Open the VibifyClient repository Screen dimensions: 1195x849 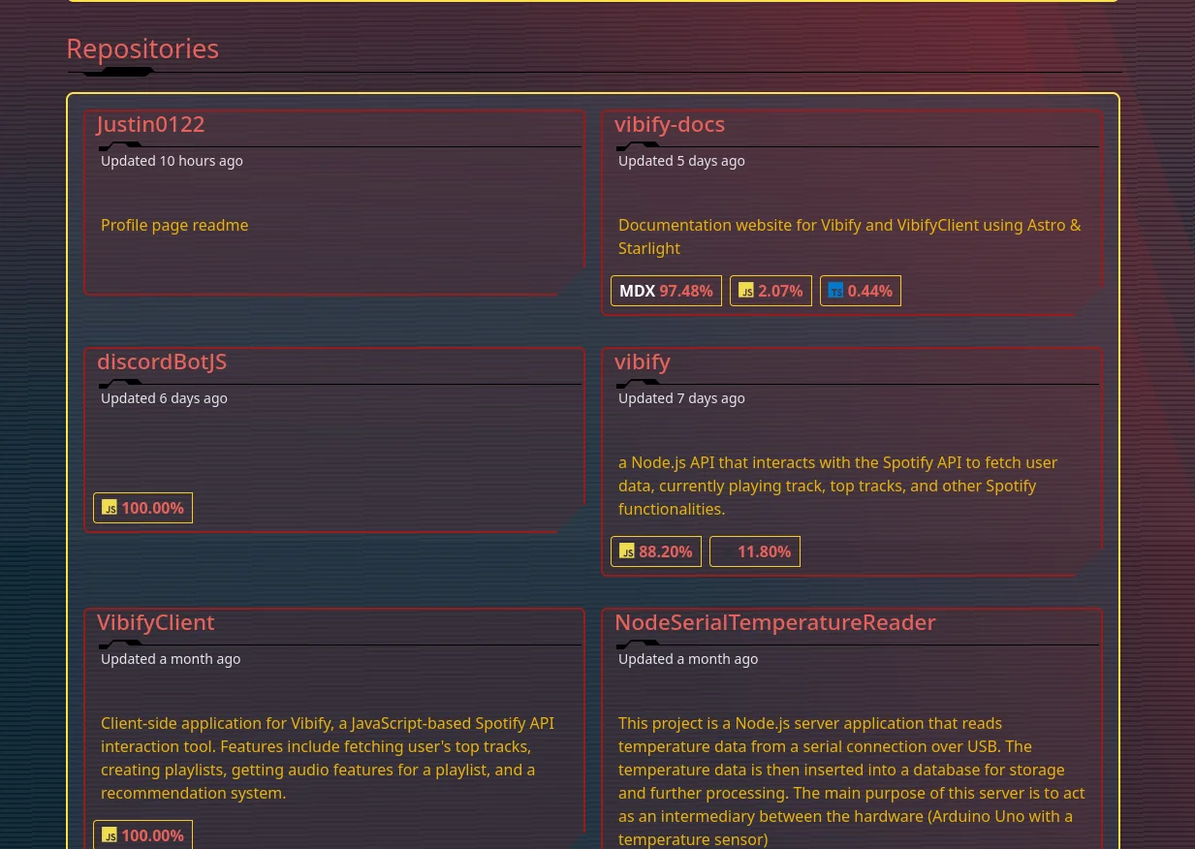point(156,621)
